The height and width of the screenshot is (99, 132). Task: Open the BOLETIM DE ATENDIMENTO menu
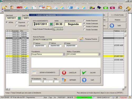pyautogui.click(x=53, y=4)
